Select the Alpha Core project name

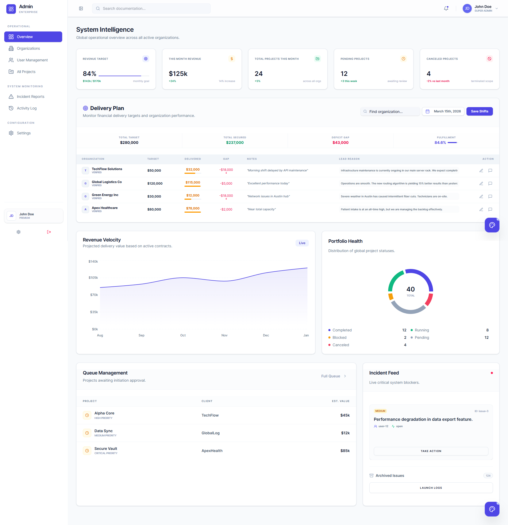click(104, 413)
